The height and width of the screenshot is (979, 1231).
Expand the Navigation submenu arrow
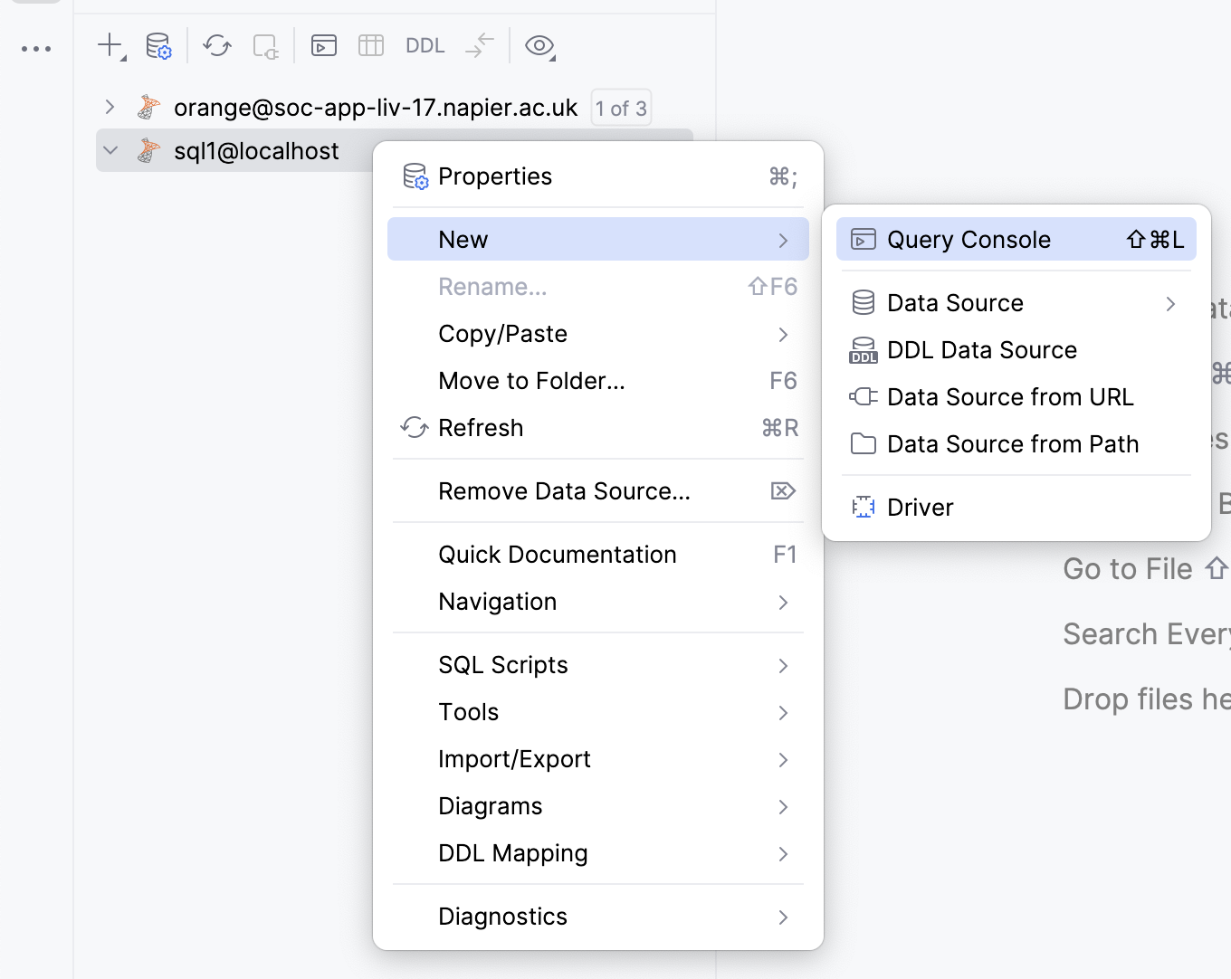[783, 603]
